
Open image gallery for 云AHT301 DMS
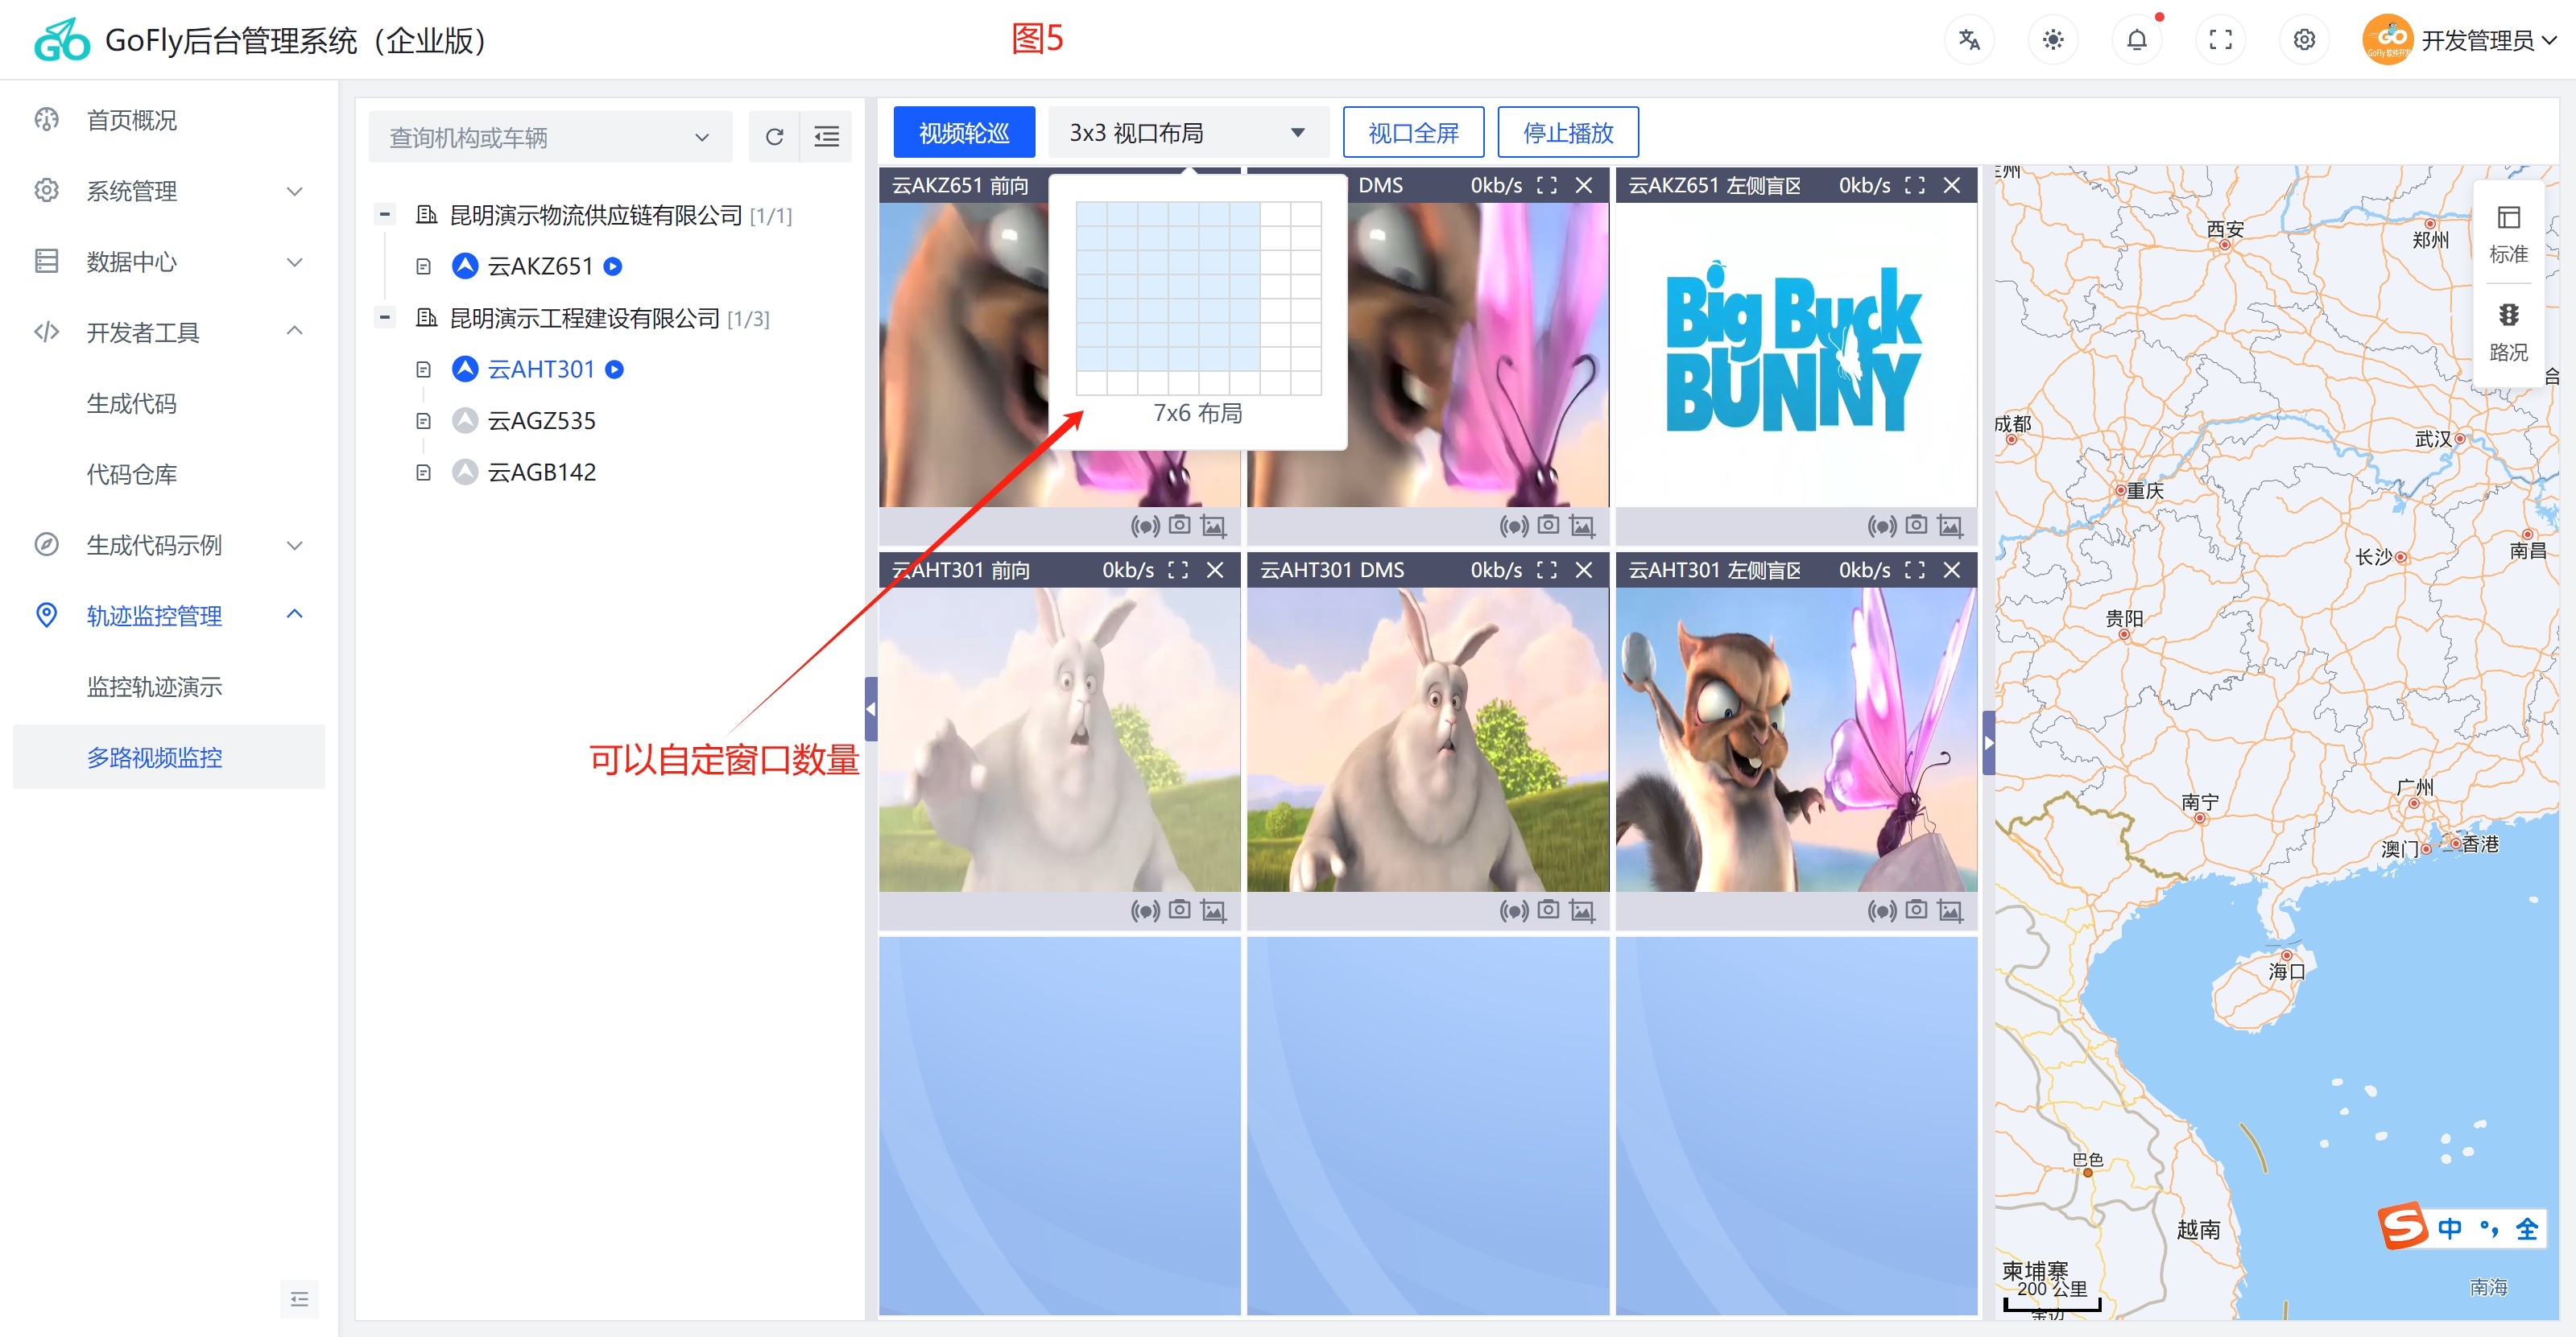(x=1582, y=910)
